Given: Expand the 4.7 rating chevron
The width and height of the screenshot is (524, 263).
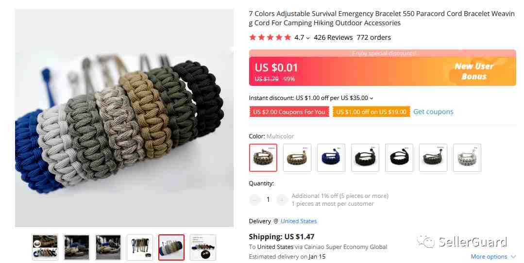Looking at the screenshot, I should tap(308, 38).
